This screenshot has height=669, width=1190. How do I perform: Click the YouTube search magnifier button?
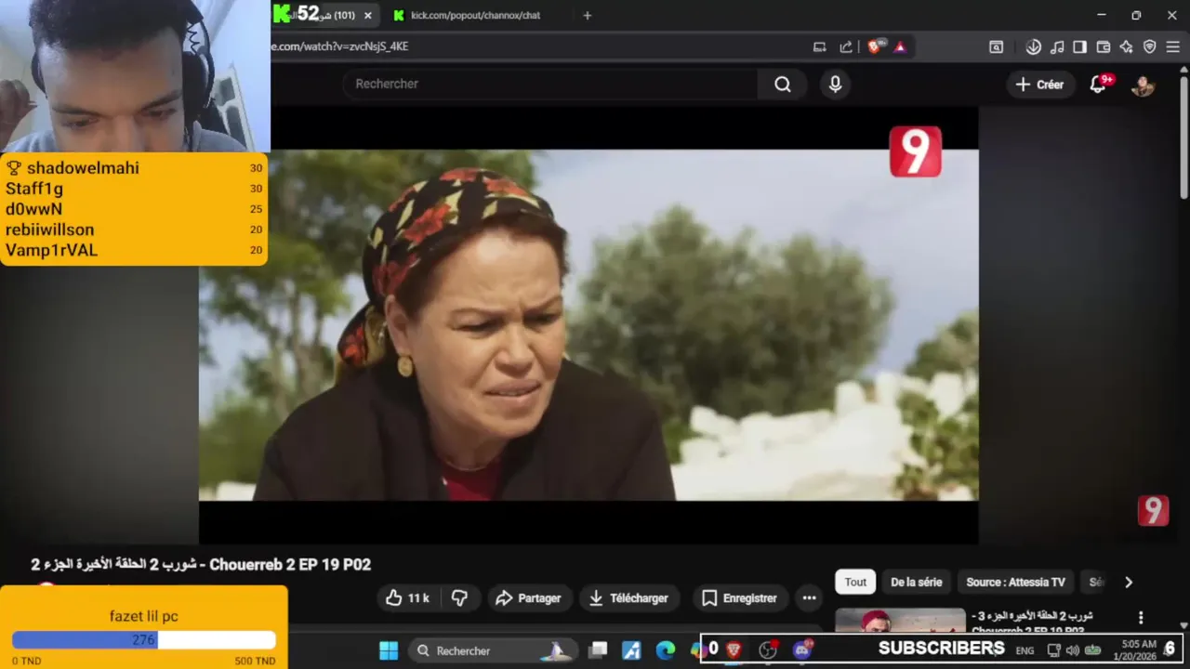[x=783, y=85]
